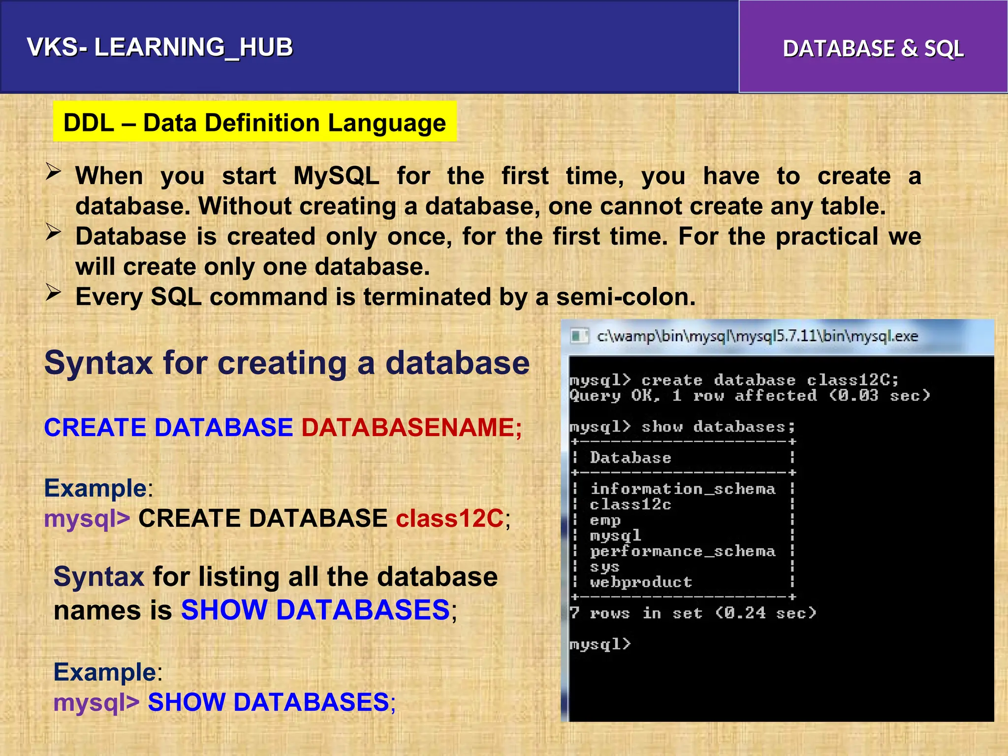
Task: Click the yellow 'DDL – Data Definition Language' heading
Action: 254,122
